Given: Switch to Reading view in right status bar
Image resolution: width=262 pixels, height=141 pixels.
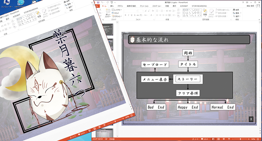Looking at the screenshot, I should (224, 139).
